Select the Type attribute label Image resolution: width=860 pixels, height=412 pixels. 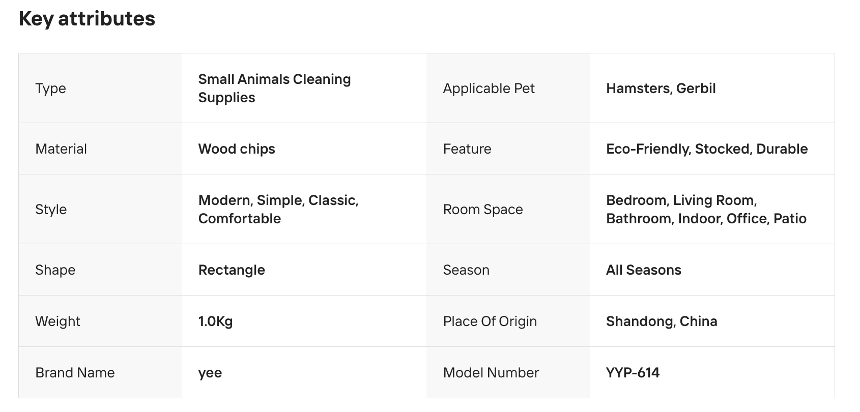(50, 88)
